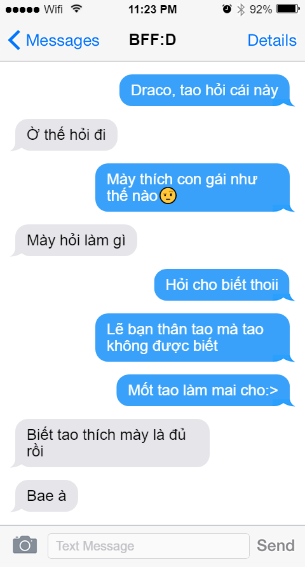Tap the Send button
This screenshot has width=305, height=567.
[x=276, y=545]
